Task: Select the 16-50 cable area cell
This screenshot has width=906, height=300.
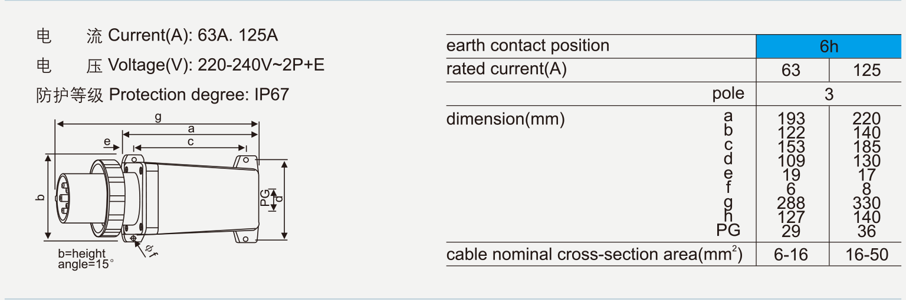Action: (866, 254)
